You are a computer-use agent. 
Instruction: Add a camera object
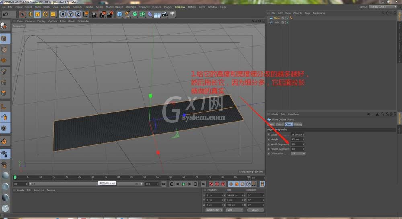(x=165, y=14)
